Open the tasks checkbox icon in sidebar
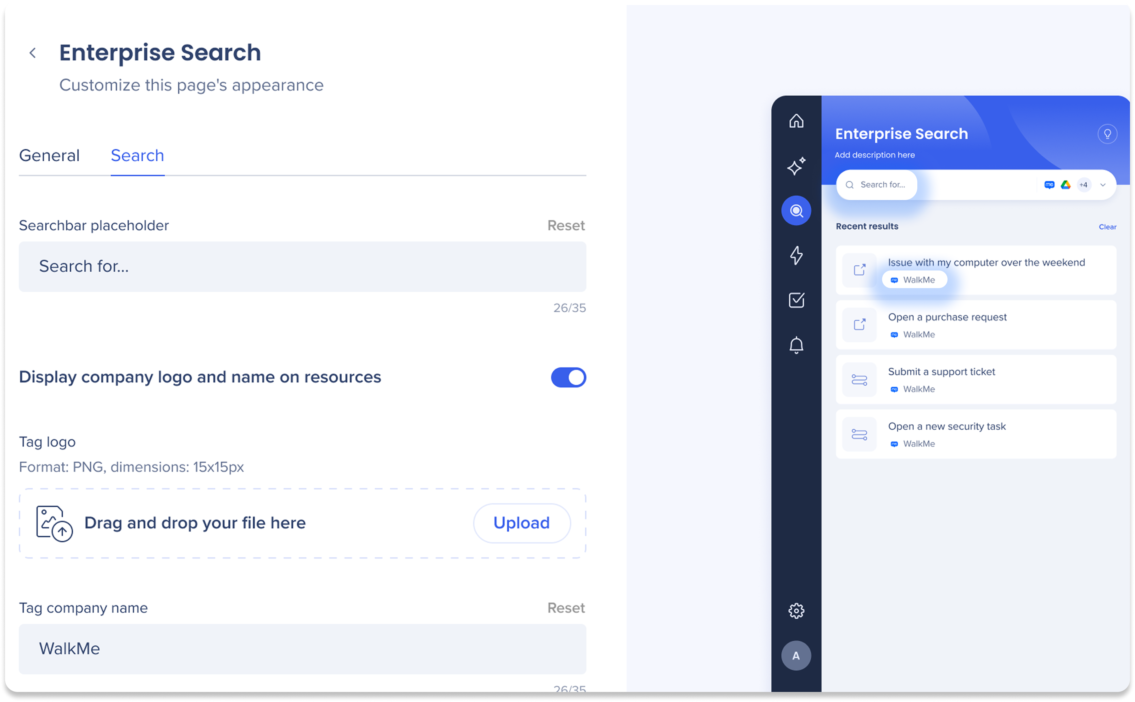Image resolution: width=1135 pixels, height=702 pixels. click(x=796, y=300)
